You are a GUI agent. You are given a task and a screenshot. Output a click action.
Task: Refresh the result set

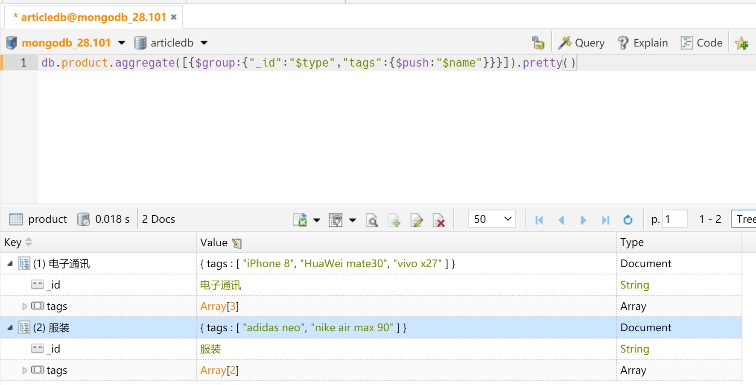click(628, 220)
